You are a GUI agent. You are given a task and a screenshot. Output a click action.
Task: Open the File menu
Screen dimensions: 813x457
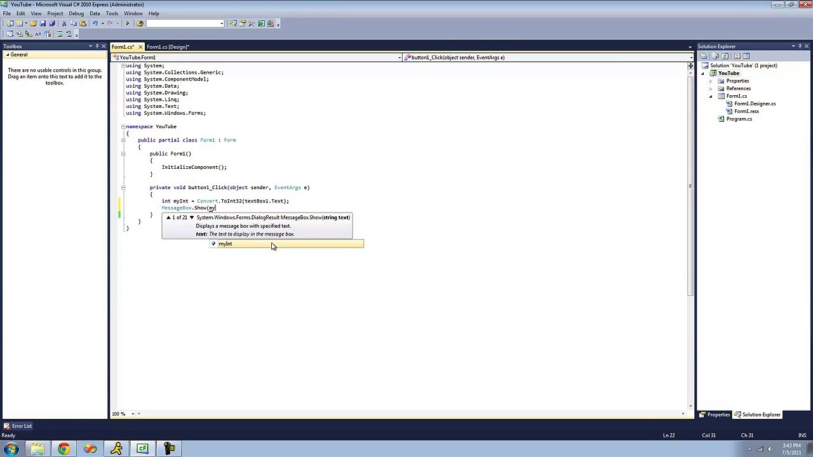6,13
